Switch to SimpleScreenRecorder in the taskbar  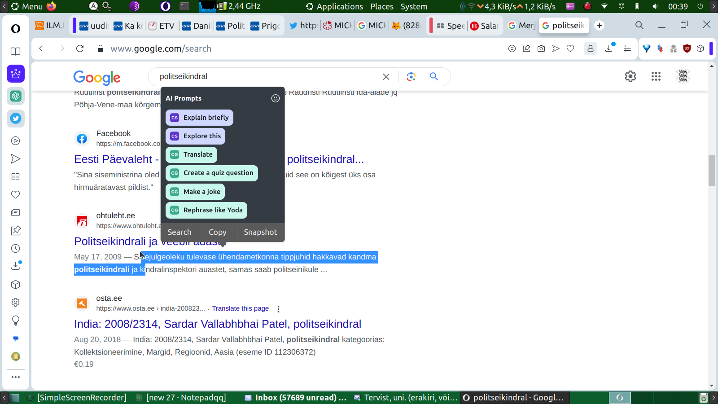coord(77,398)
